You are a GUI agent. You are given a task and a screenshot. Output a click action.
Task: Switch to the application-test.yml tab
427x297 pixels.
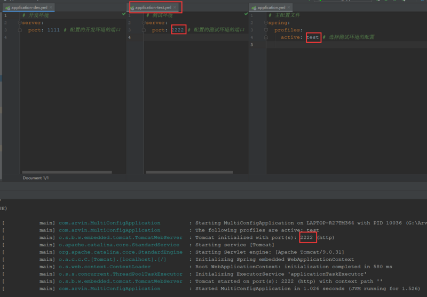point(153,7)
